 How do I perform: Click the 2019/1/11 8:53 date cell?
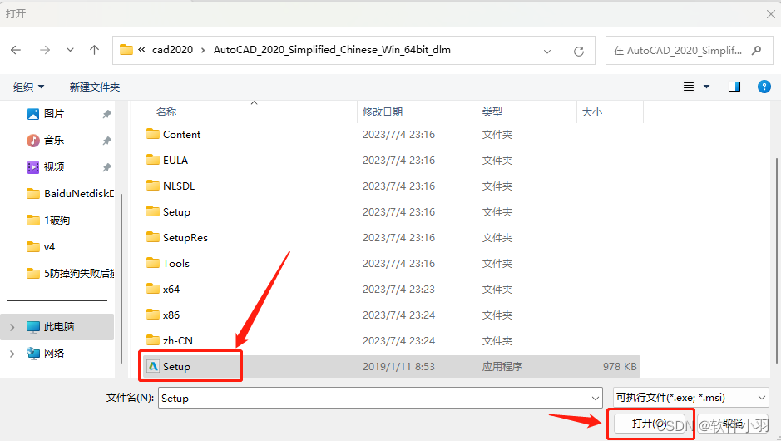(398, 367)
